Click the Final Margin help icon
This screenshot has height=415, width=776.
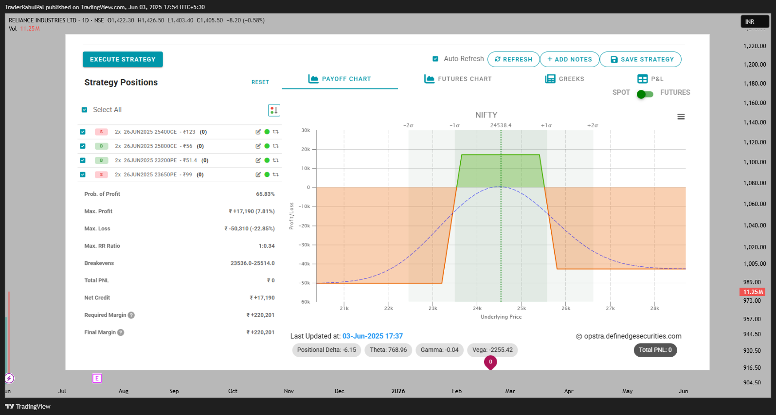[121, 332]
